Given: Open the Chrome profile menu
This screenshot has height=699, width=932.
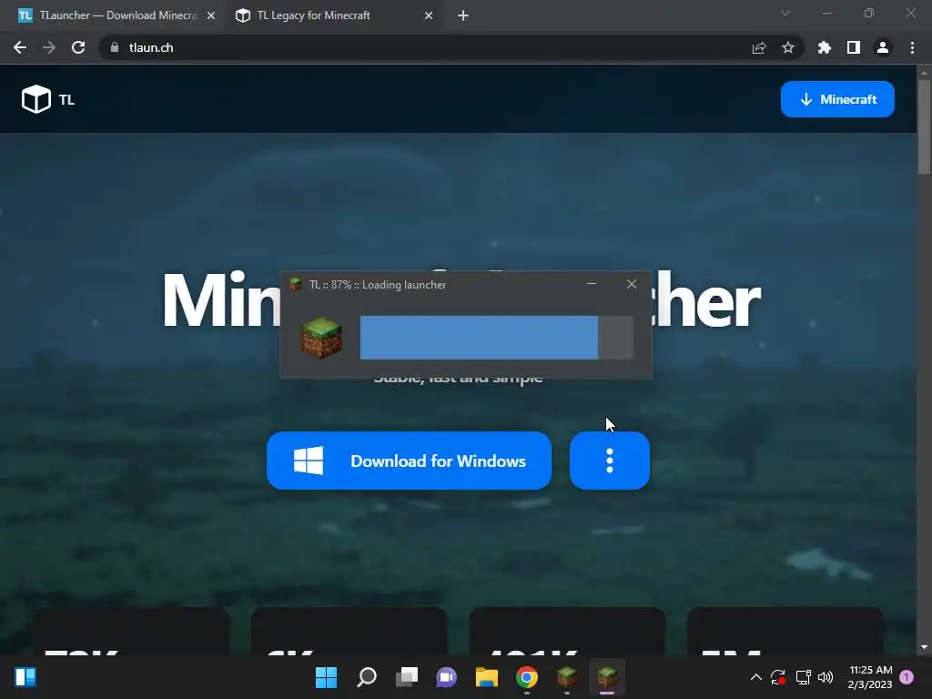Looking at the screenshot, I should [883, 47].
